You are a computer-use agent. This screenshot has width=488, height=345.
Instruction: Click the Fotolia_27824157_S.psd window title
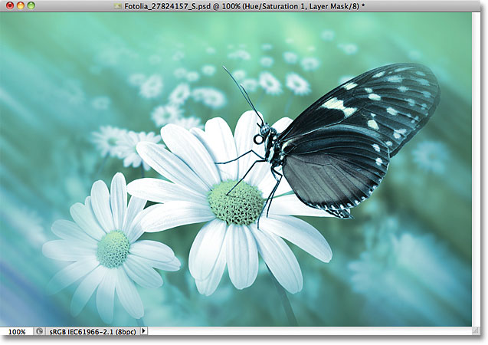[x=244, y=6]
